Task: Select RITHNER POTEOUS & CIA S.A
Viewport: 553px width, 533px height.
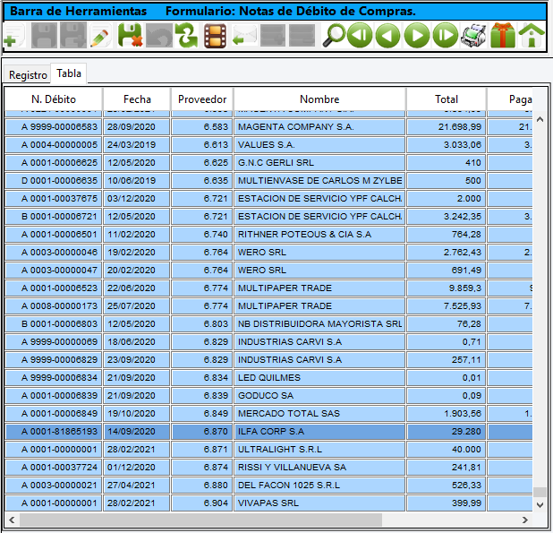Action: point(319,235)
